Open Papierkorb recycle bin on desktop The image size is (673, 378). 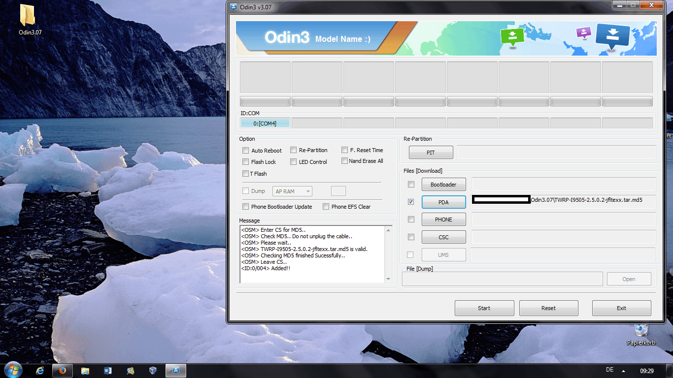[x=641, y=335]
